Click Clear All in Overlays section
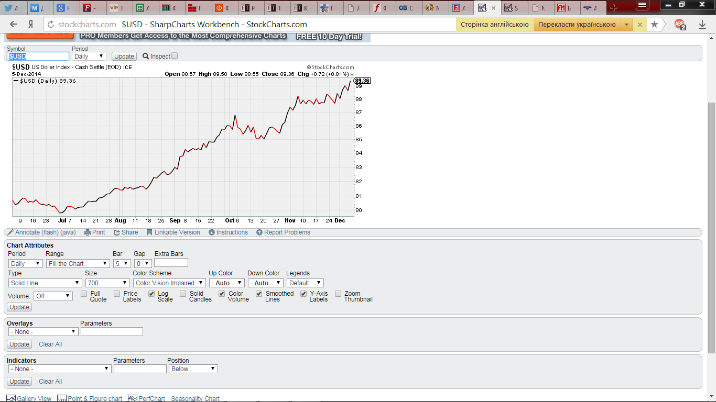Viewport: 716px width, 402px height. [50, 344]
